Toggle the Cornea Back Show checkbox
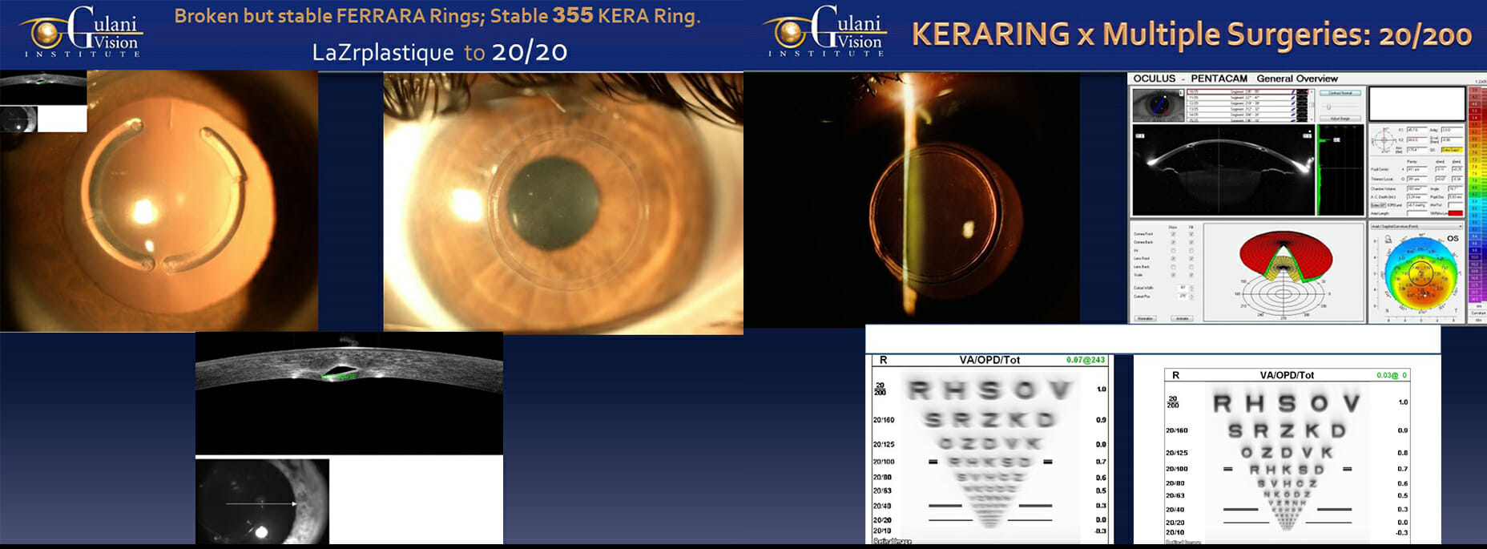 1173,242
